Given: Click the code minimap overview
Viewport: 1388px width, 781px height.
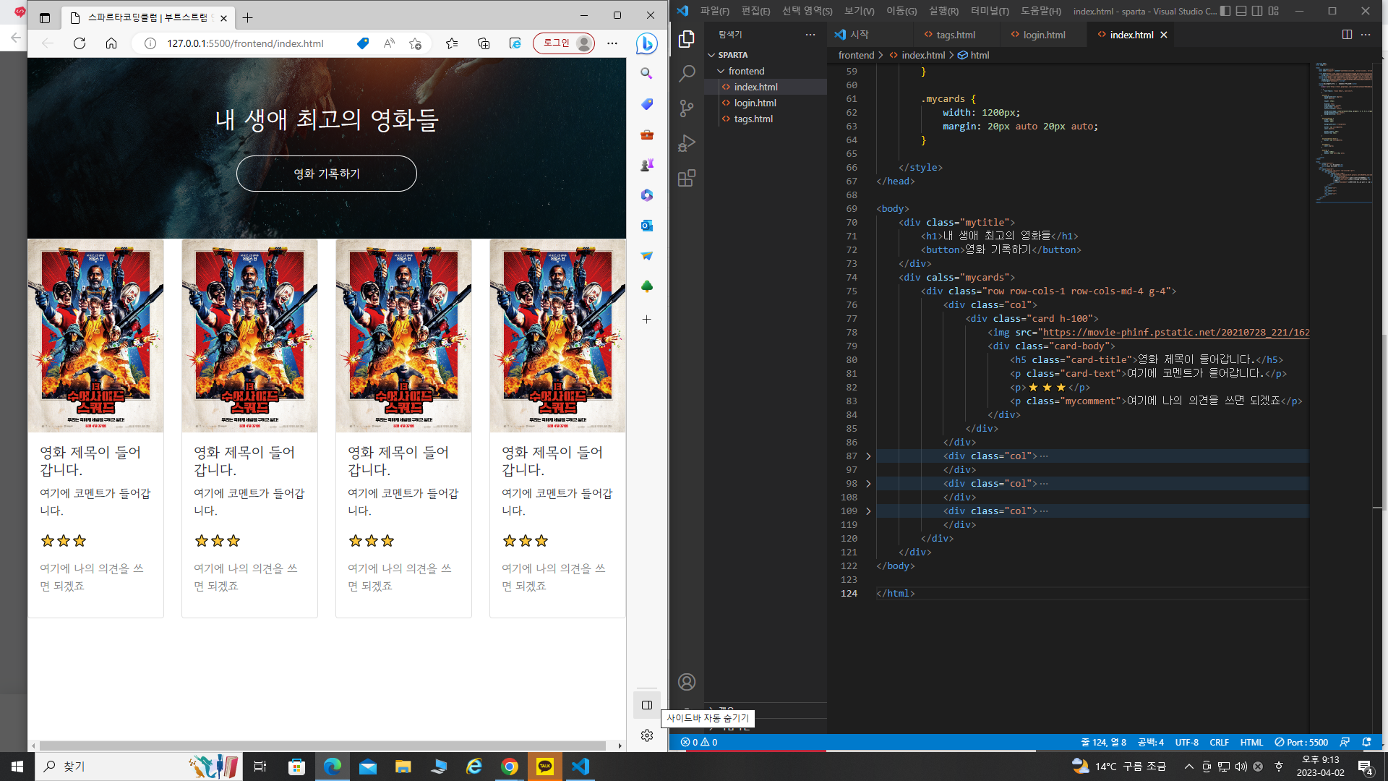Looking at the screenshot, I should [1343, 132].
